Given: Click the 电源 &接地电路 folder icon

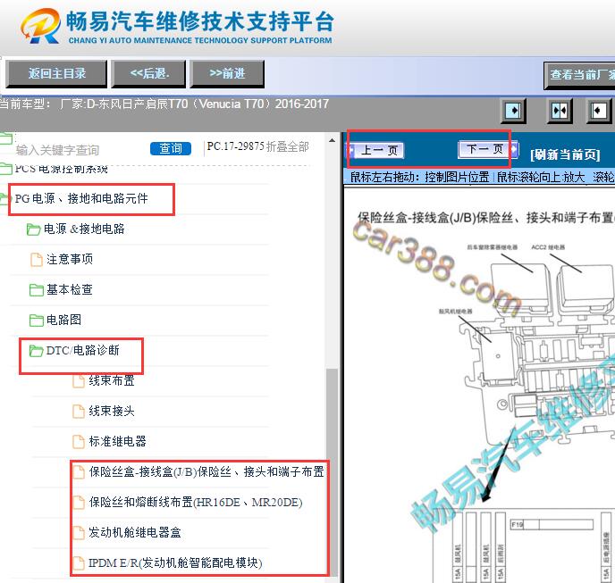Looking at the screenshot, I should [33, 229].
